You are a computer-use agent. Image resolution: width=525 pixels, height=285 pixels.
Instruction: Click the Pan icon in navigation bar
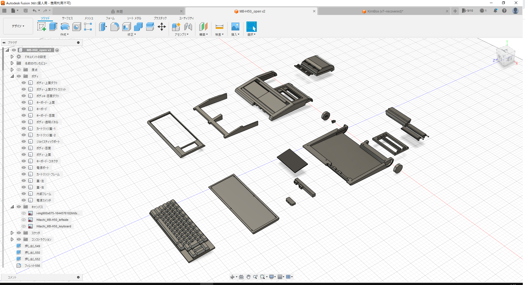point(248,277)
